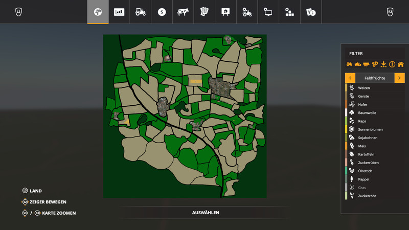Image resolution: width=409 pixels, height=230 pixels.
Task: Toggle Weizen crop visibility
Action: (x=364, y=88)
